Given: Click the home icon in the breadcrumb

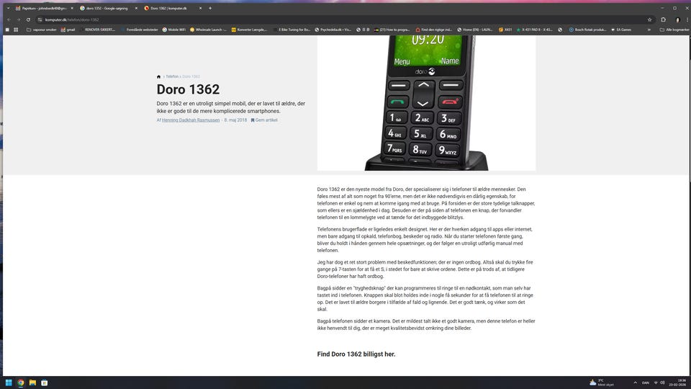Looking at the screenshot, I should [158, 77].
